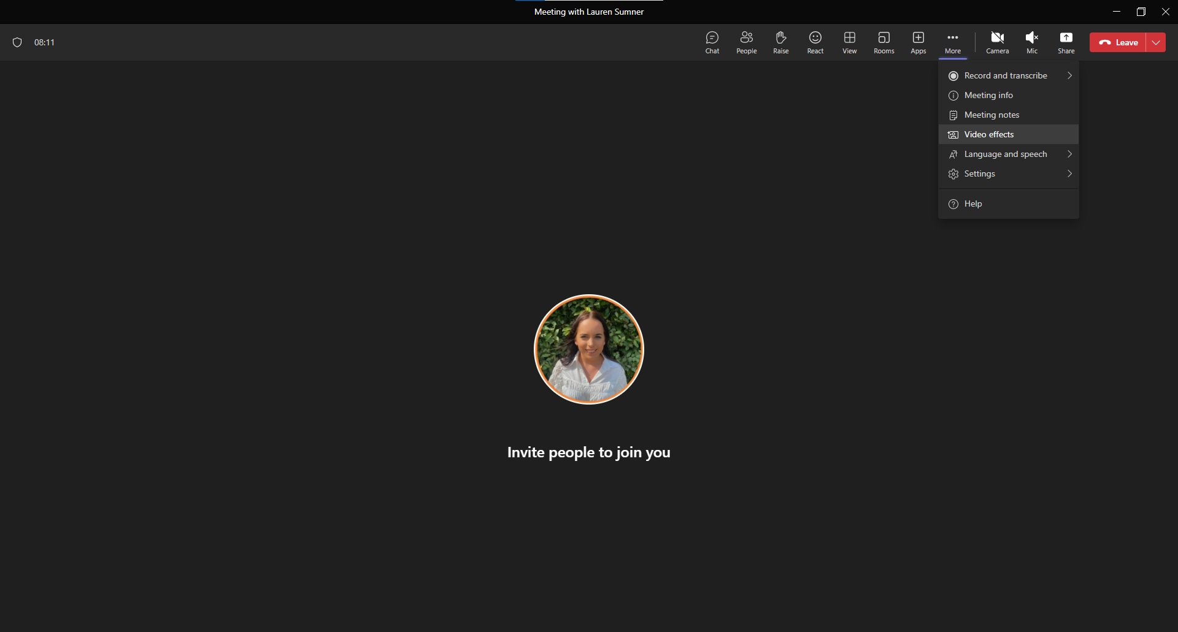The height and width of the screenshot is (632, 1178).
Task: Open the View options
Action: 849,42
